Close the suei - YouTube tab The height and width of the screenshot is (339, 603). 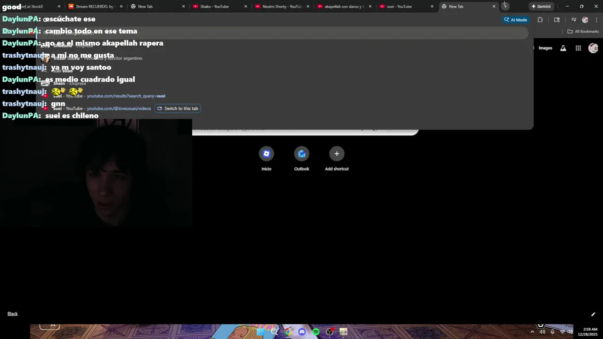pos(432,7)
